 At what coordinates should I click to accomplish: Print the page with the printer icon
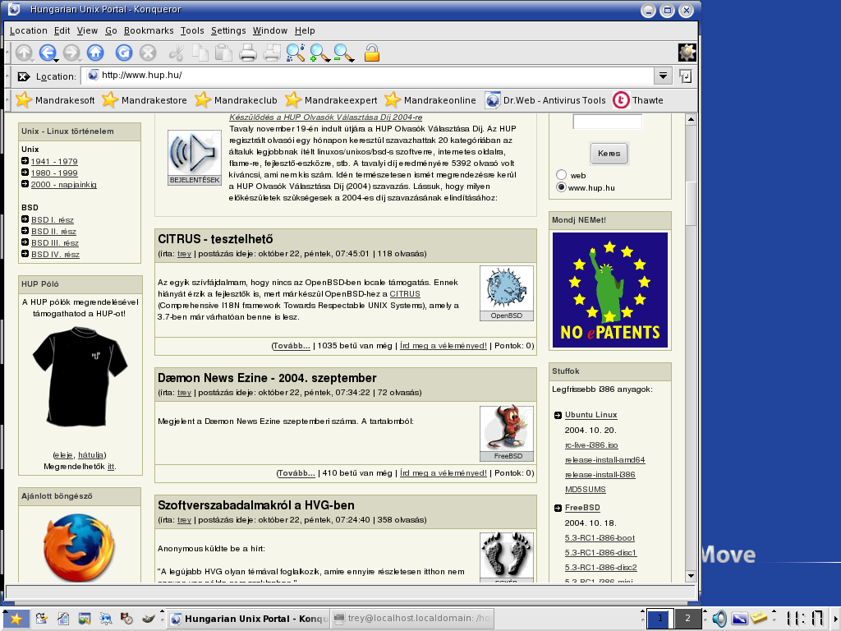tap(248, 53)
